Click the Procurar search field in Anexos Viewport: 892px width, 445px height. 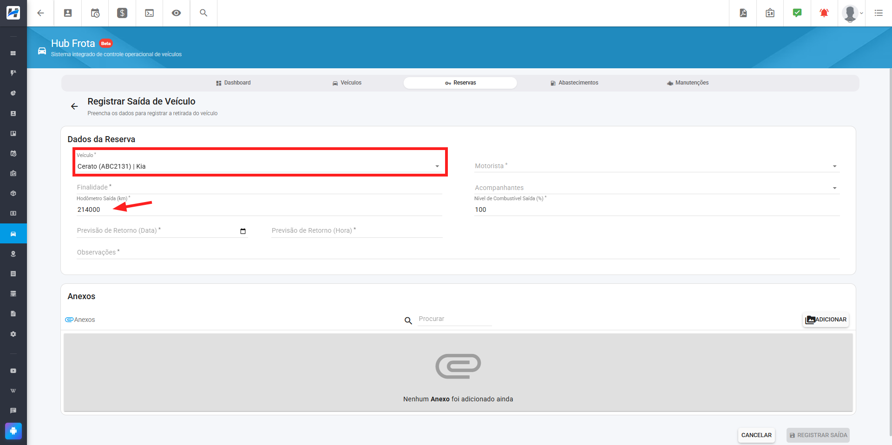[455, 319]
